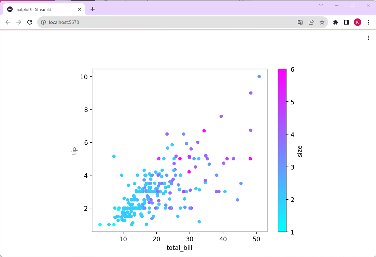Image resolution: width=376 pixels, height=257 pixels.
Task: Open the browser Extensions puzzle icon
Action: point(336,22)
